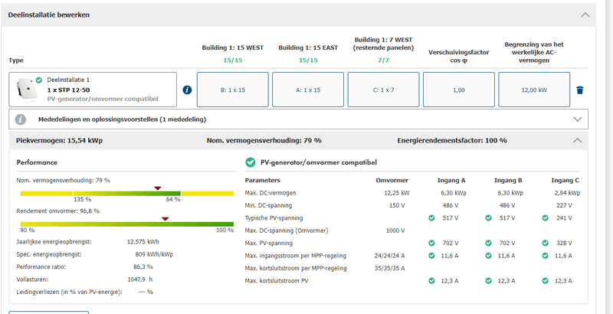Click the blue info icon beside the inverter
This screenshot has height=314, width=613.
coord(187,90)
